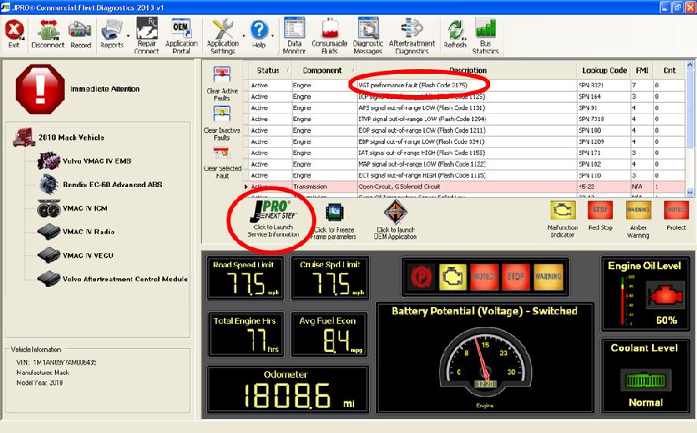
Task: Click the Road Speed Limit gauge
Action: click(x=245, y=278)
